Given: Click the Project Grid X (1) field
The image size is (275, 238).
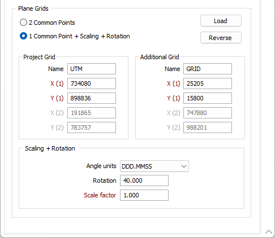Looking at the screenshot, I should [92, 83].
